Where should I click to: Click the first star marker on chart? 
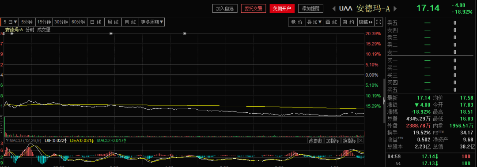point(12,33)
